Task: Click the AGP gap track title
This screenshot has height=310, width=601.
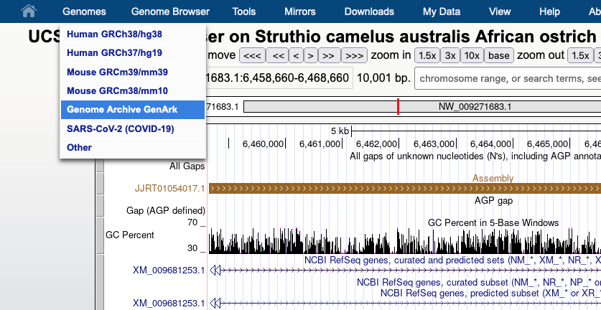Action: click(x=493, y=201)
